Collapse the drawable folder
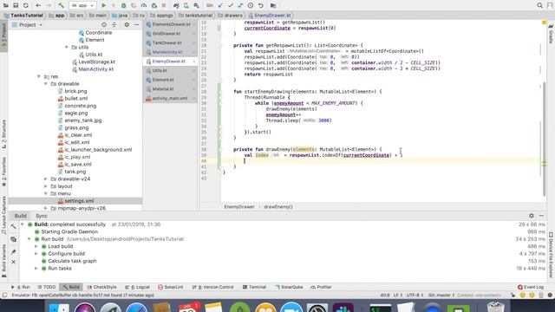The height and width of the screenshot is (312, 555). (x=46, y=84)
